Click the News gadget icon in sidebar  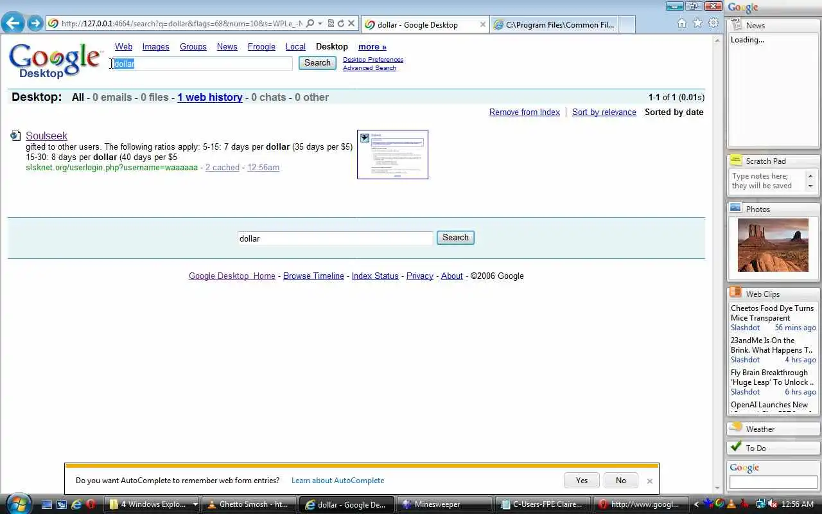(736, 25)
